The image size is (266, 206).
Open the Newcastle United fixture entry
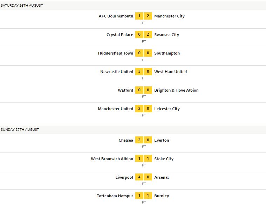133,75
